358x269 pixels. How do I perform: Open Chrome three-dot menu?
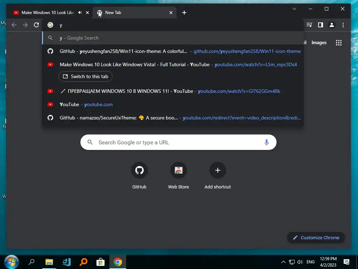click(x=343, y=25)
